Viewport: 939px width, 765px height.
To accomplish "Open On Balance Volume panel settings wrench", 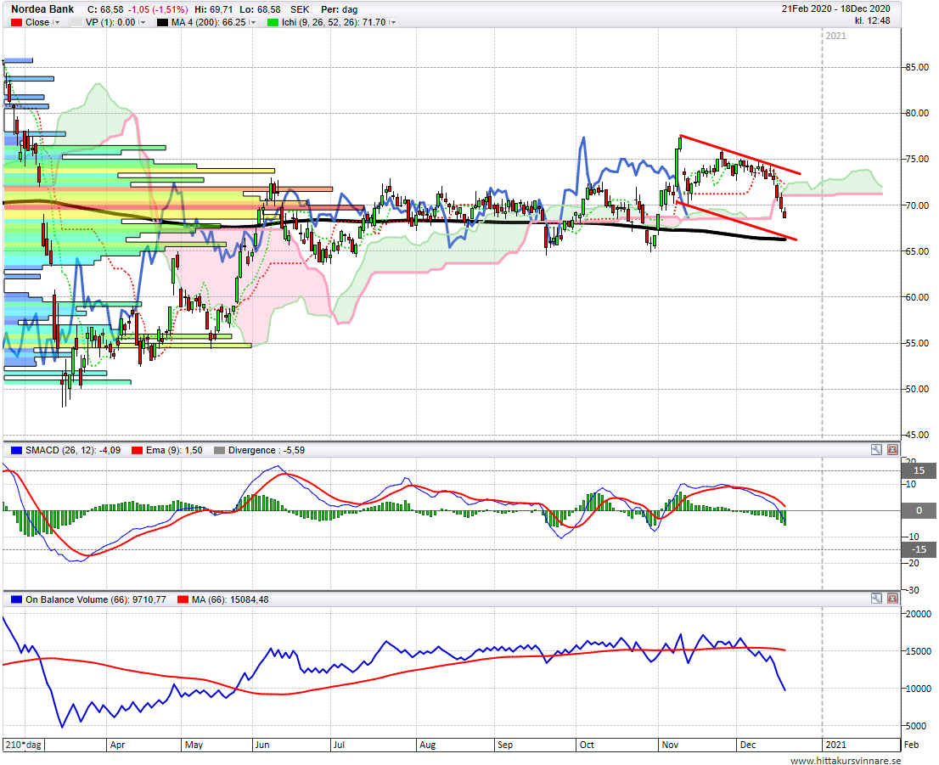I will tap(876, 599).
